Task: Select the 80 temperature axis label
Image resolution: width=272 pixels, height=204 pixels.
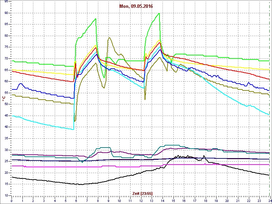Action: pyautogui.click(x=6, y=36)
